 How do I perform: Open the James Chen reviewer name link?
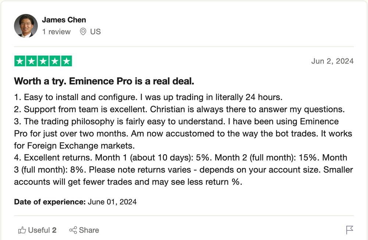64,20
